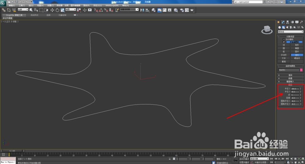Open the Schematic View icon
The height and width of the screenshot is (164, 305).
pyautogui.click(x=170, y=10)
